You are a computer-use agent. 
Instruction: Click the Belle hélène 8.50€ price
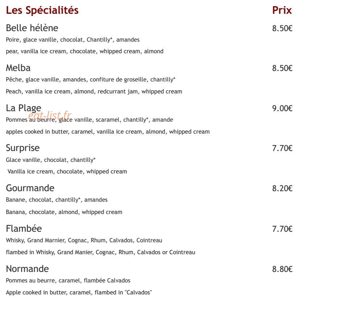point(282,28)
